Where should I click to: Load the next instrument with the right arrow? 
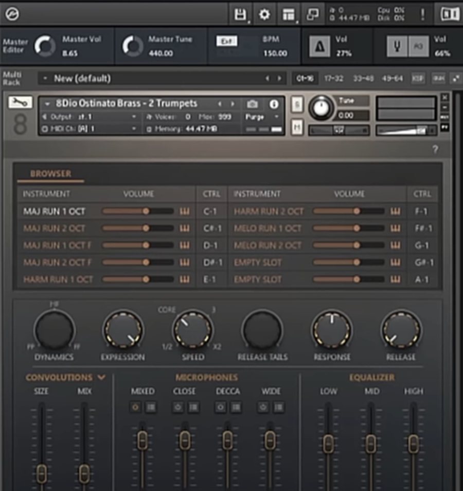pos(233,104)
